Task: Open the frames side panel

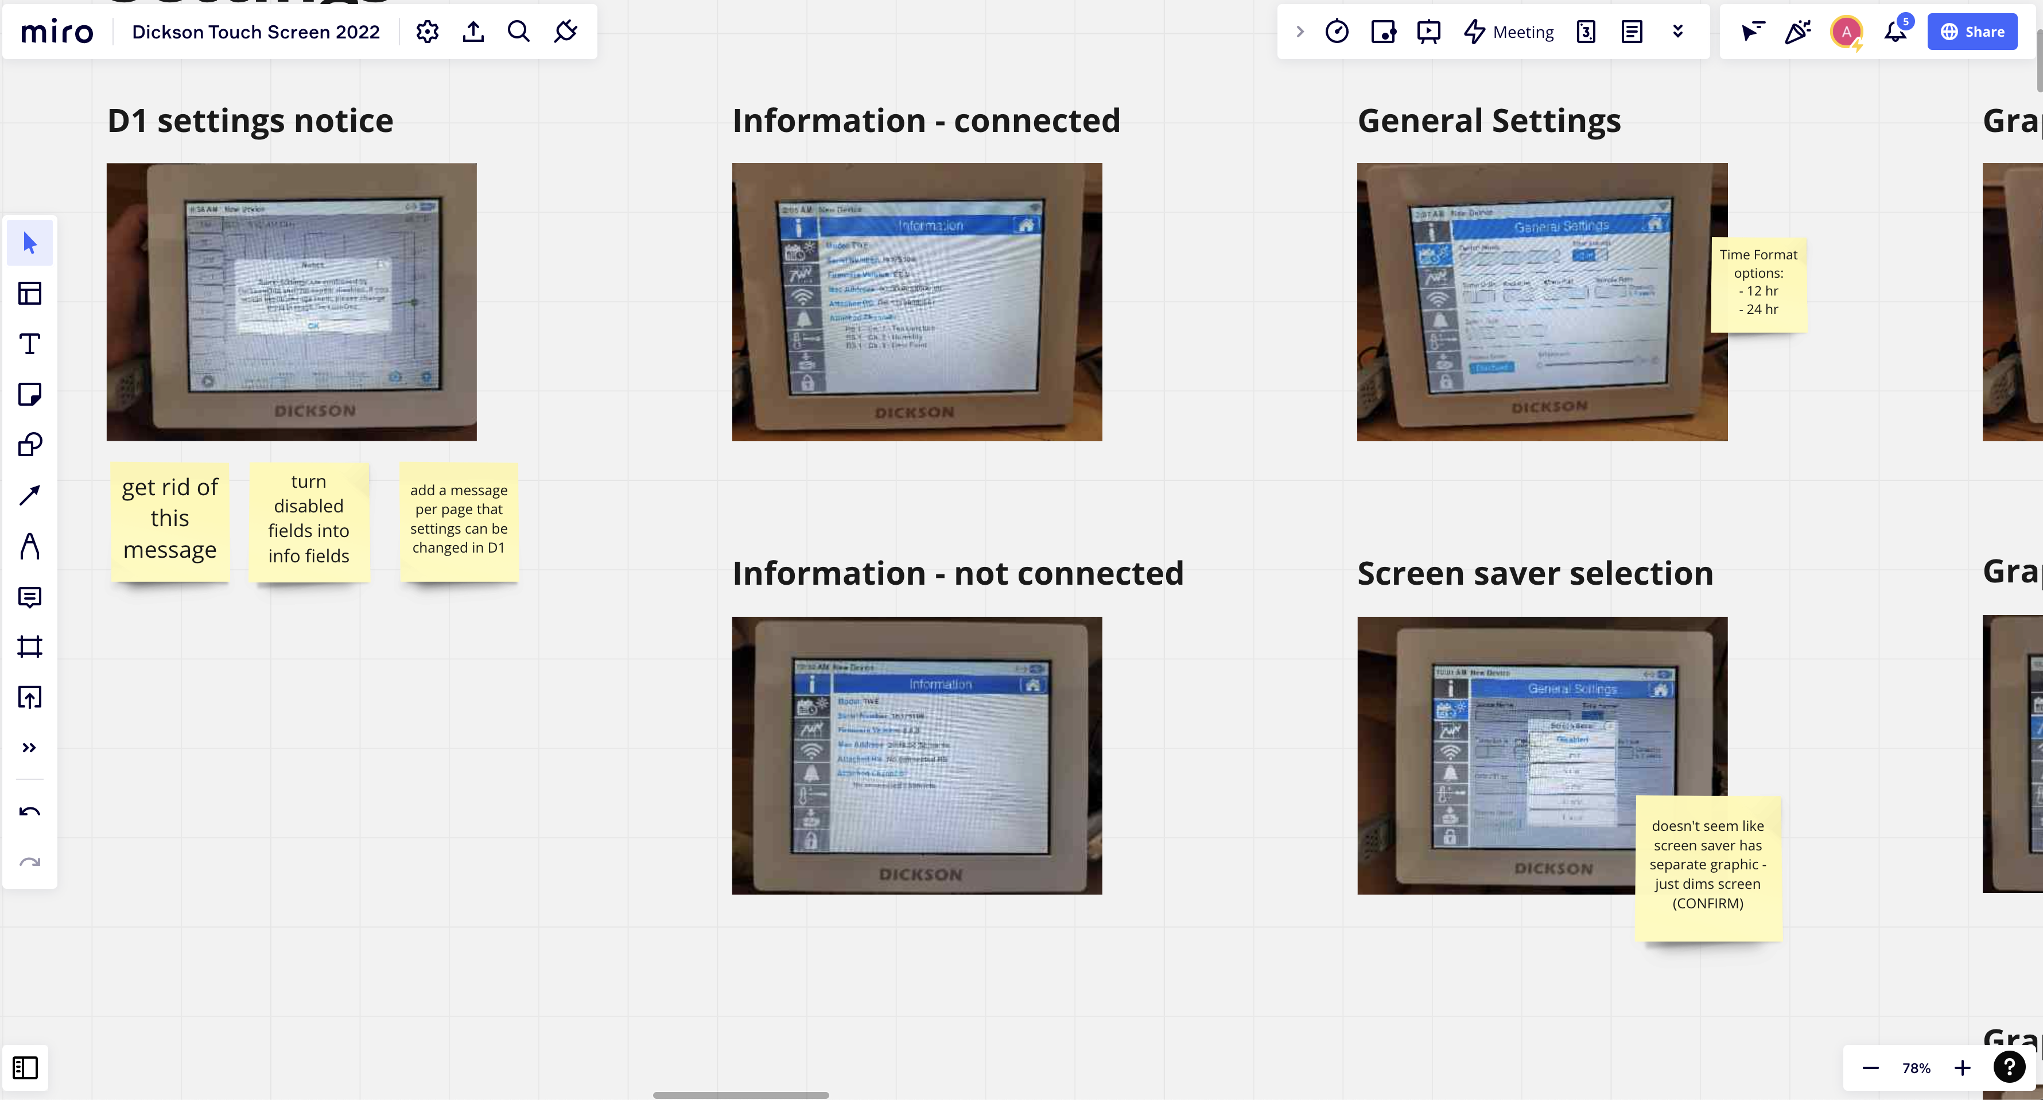Action: pyautogui.click(x=25, y=1068)
